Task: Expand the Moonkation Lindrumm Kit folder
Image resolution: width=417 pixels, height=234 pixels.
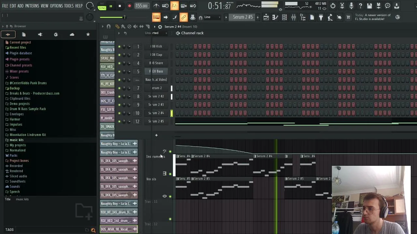Action: pos(25,135)
